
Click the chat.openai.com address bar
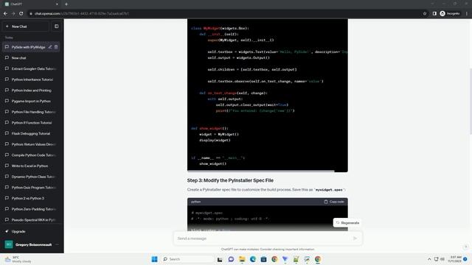tap(223, 13)
